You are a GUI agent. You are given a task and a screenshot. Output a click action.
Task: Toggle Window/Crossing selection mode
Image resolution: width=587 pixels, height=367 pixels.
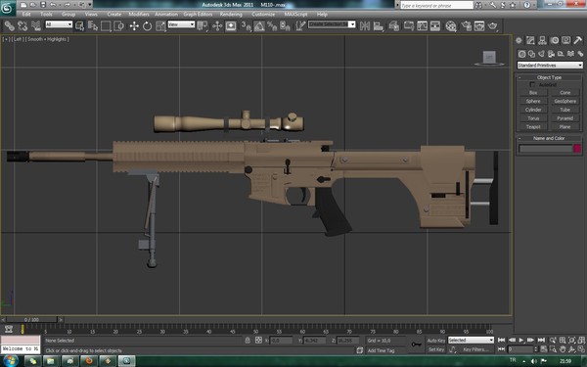(118, 25)
